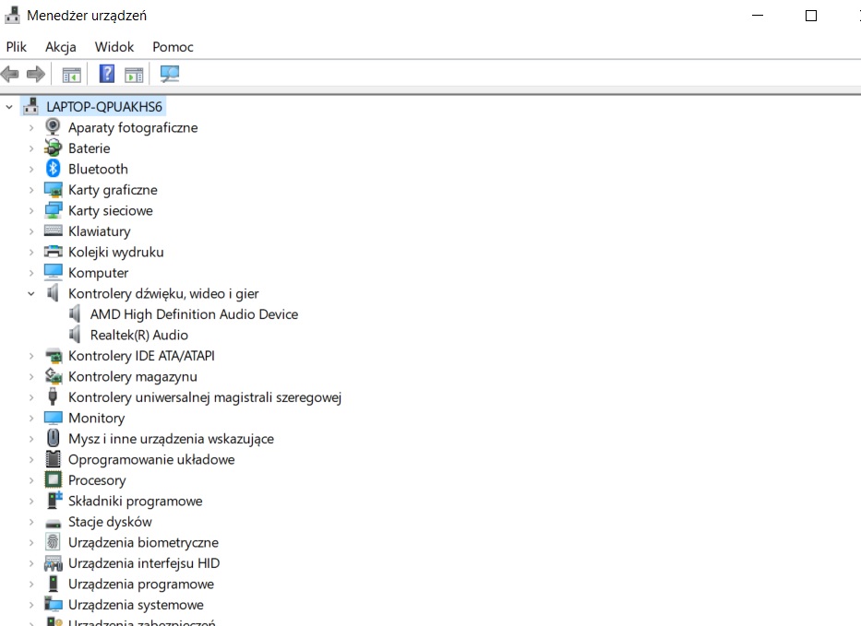Collapse the LAPTOP-QPUAKHS6 root node
This screenshot has width=861, height=626.
(9, 107)
